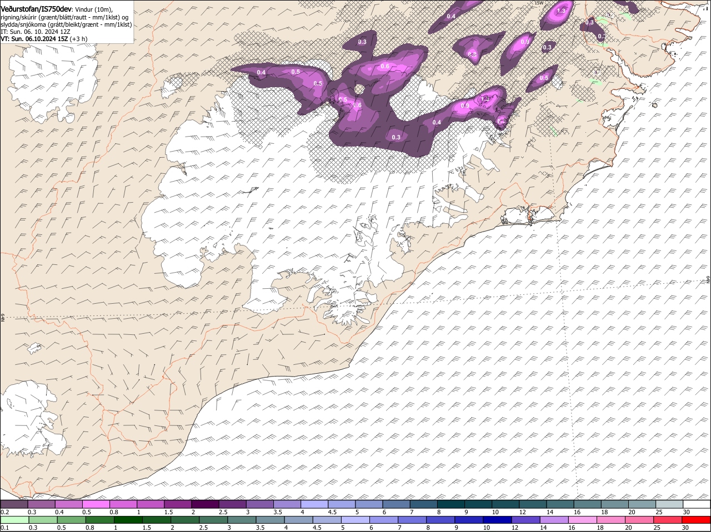Pick the darkest purple upper swatch, 2 to 2.5
Screen dimensions: 711x532
click(x=205, y=504)
